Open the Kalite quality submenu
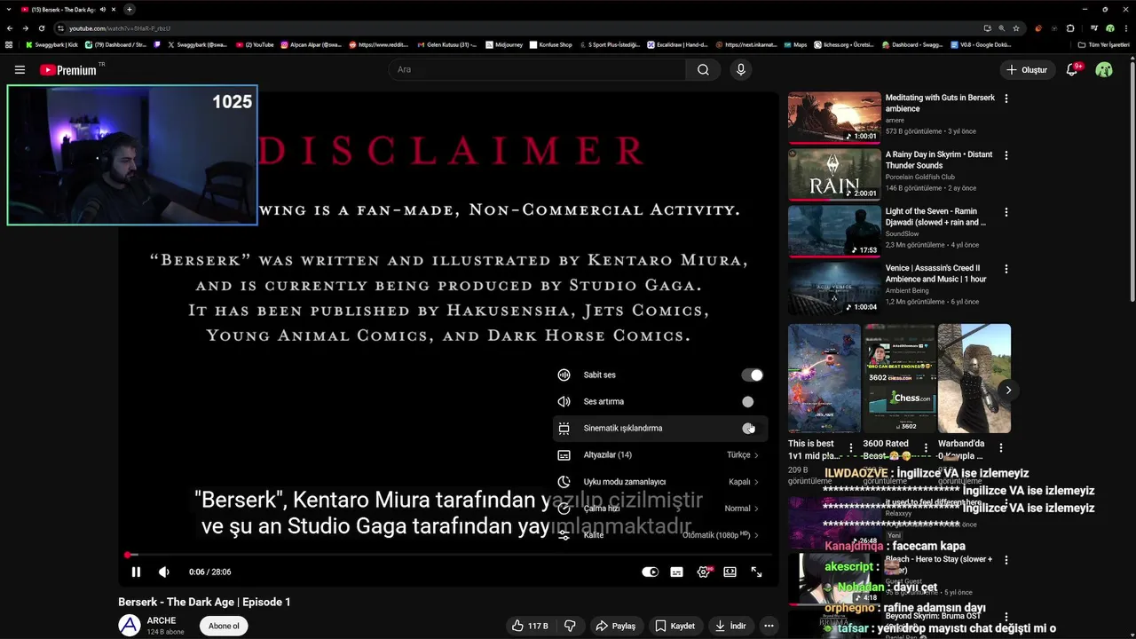Image resolution: width=1136 pixels, height=639 pixels. (x=659, y=535)
